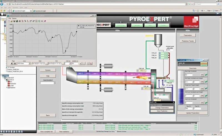The image size is (222, 136).
Task: Open the File menu in trend window
Action: (10, 18)
